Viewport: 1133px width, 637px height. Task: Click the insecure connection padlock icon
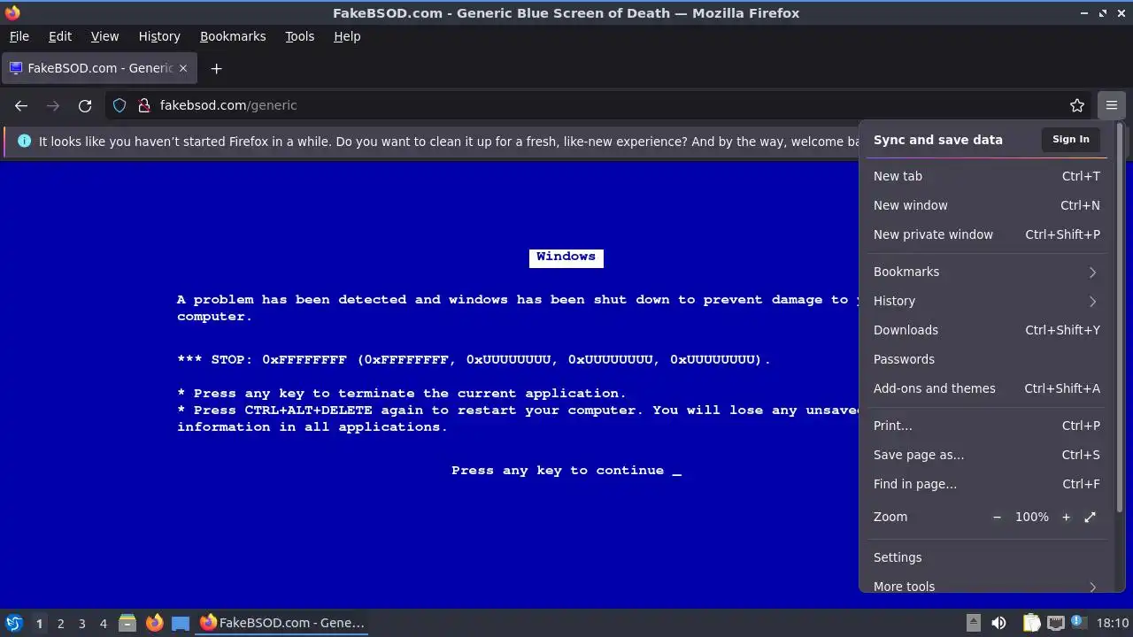(144, 105)
